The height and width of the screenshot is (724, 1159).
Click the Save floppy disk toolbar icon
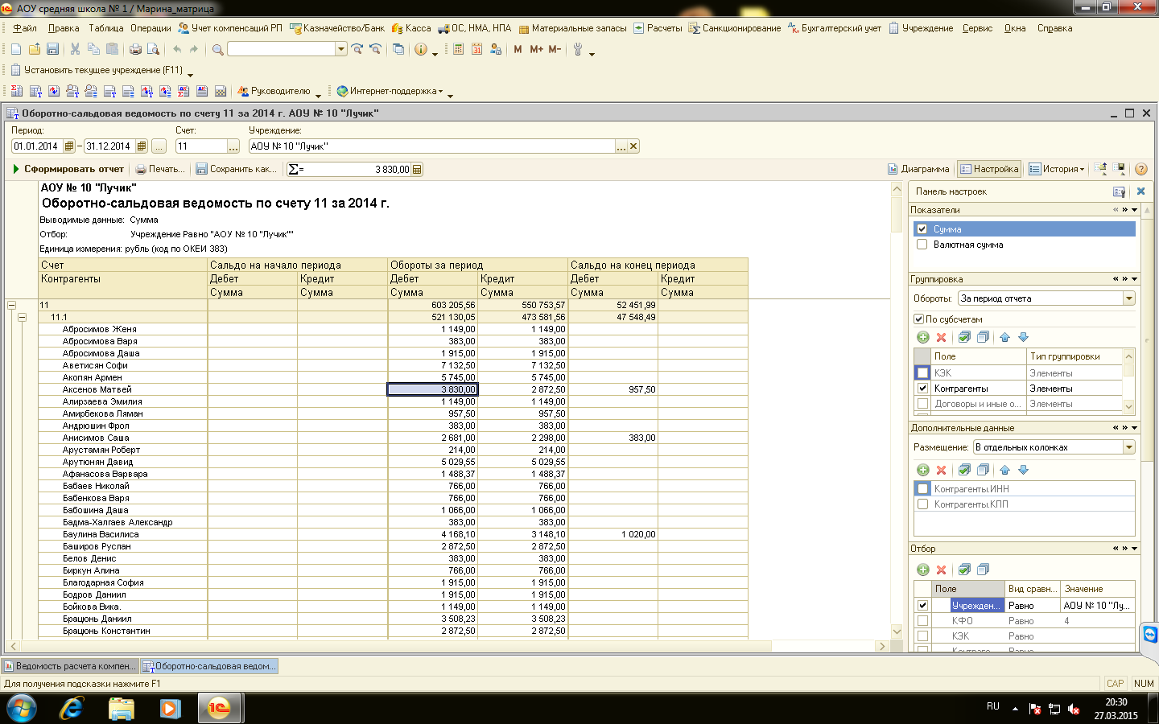(52, 49)
